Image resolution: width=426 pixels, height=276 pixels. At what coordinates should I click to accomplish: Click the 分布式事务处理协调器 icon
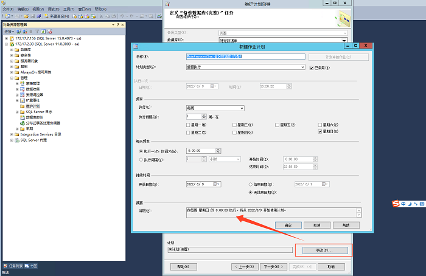click(23, 123)
